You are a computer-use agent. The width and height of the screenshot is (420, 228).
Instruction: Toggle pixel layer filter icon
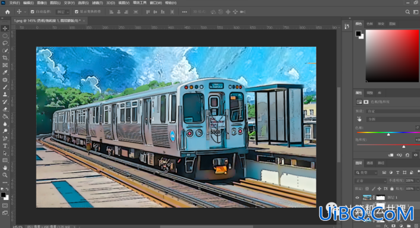pyautogui.click(x=384, y=172)
